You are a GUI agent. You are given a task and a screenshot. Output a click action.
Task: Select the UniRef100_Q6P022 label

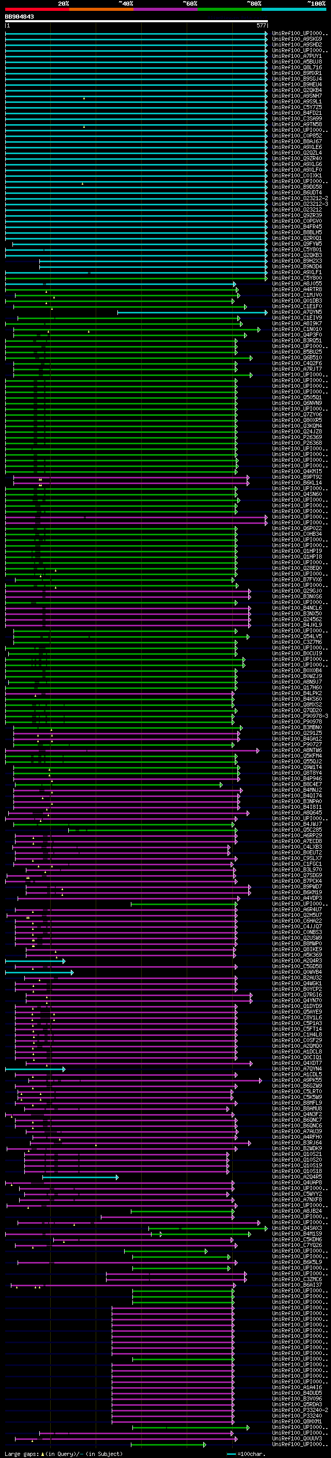296,528
